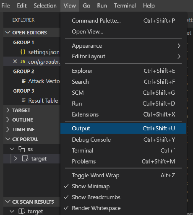193x215 pixels.
Task: Click the target scan icon in CX Portal
Action: (25, 159)
